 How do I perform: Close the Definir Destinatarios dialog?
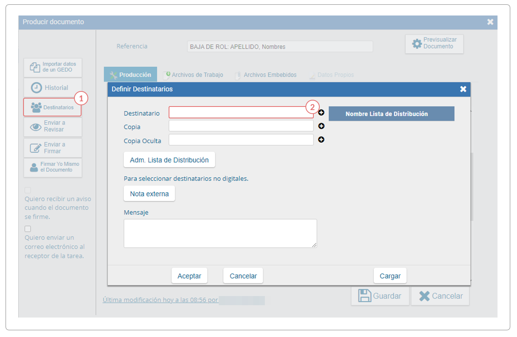463,89
